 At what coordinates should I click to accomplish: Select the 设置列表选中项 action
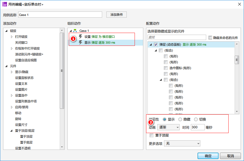click(26, 101)
